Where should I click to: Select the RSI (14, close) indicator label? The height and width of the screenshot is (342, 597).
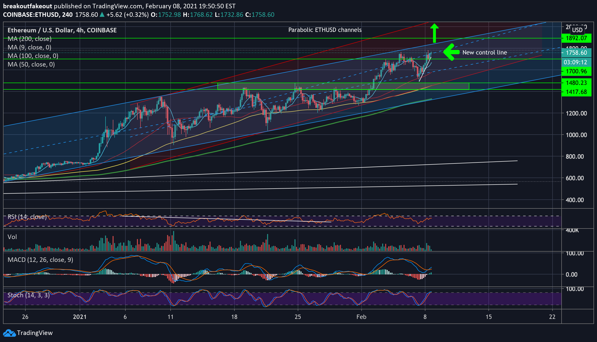click(x=27, y=217)
